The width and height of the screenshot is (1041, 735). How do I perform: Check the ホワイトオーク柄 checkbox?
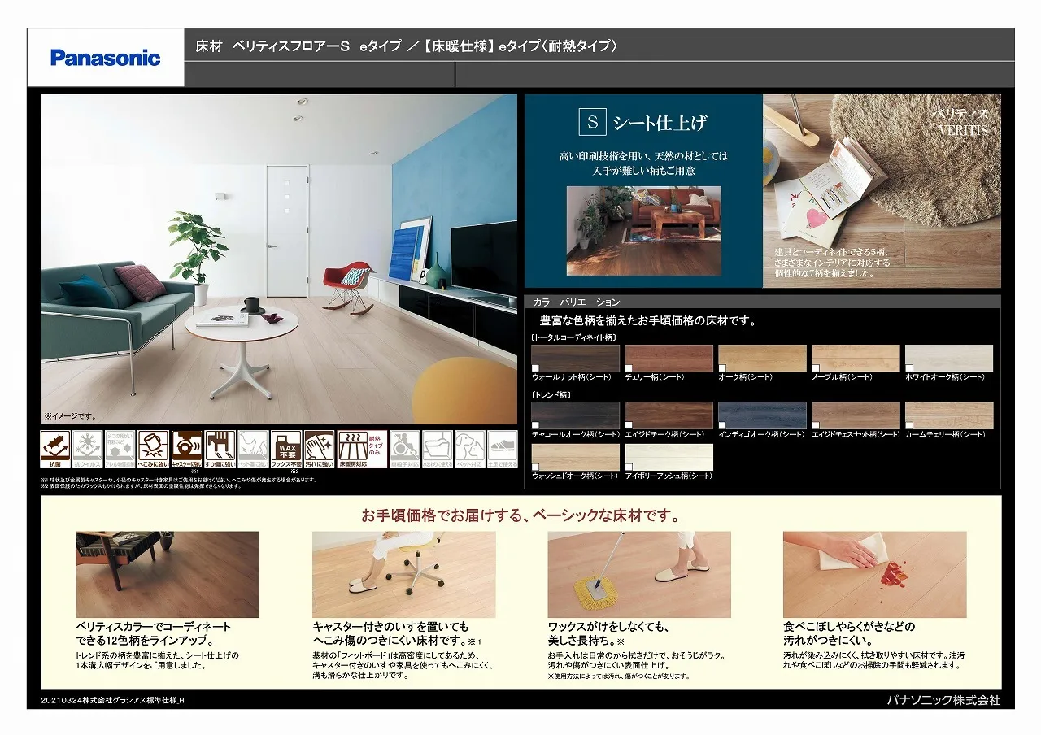coord(909,368)
